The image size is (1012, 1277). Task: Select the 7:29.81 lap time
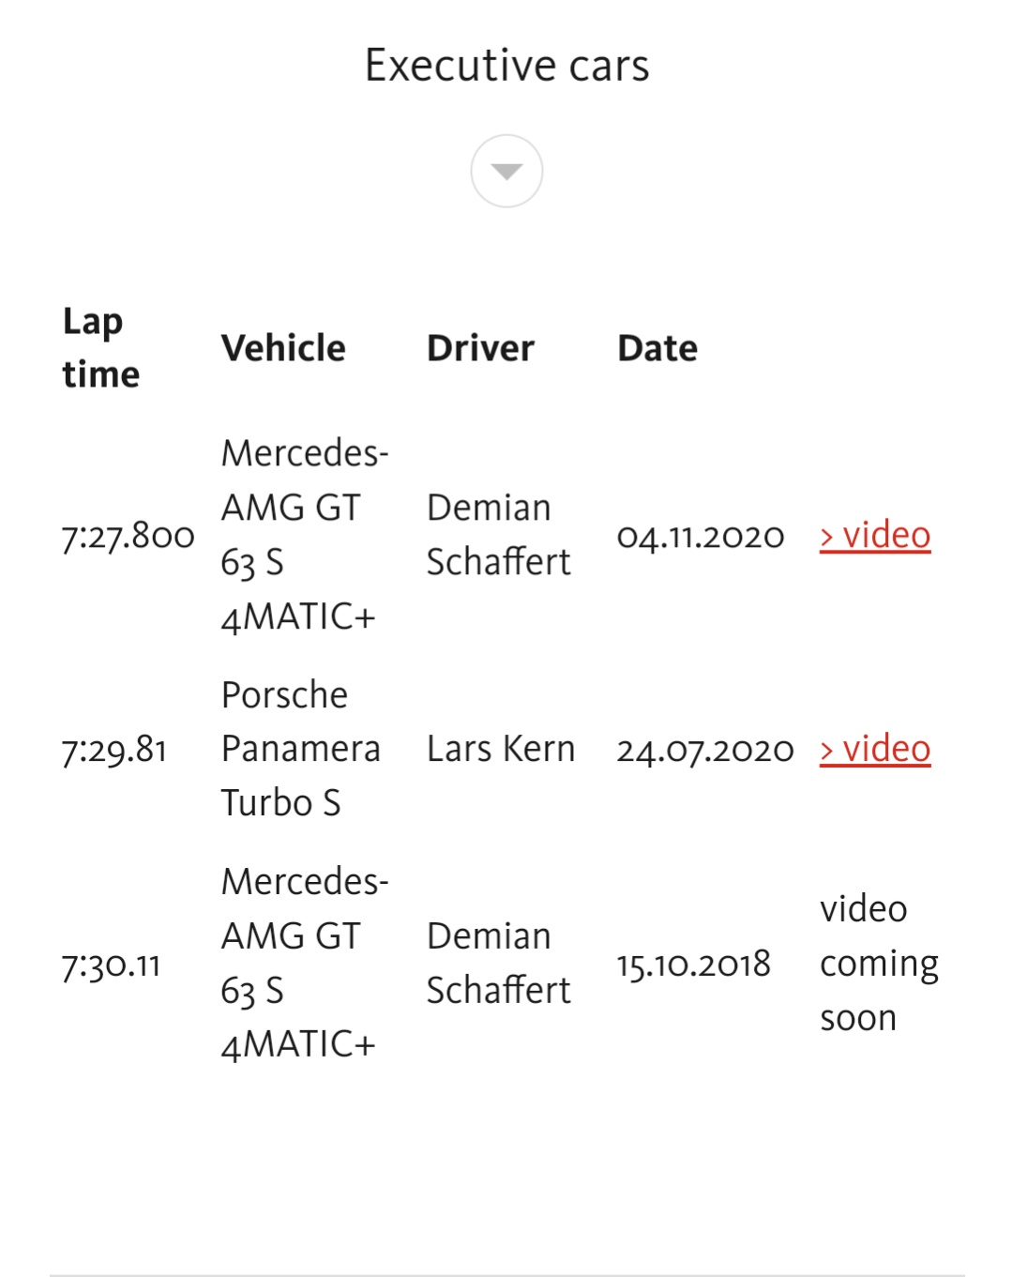click(x=114, y=750)
